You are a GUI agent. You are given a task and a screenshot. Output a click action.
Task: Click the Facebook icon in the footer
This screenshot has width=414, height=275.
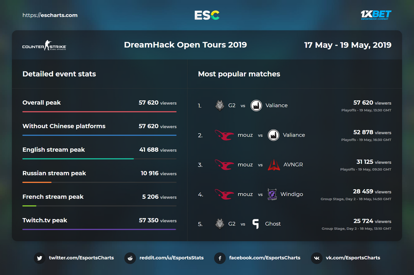tap(220, 258)
